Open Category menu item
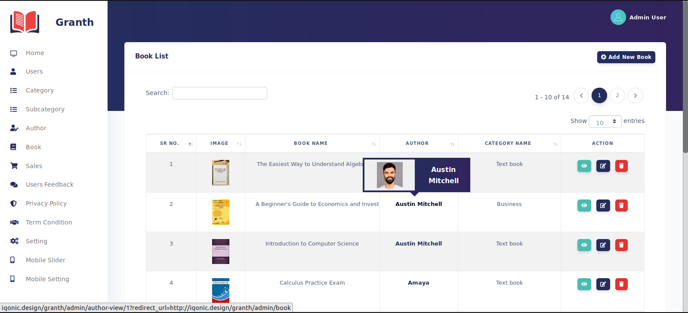This screenshot has height=313, width=688. tap(40, 90)
